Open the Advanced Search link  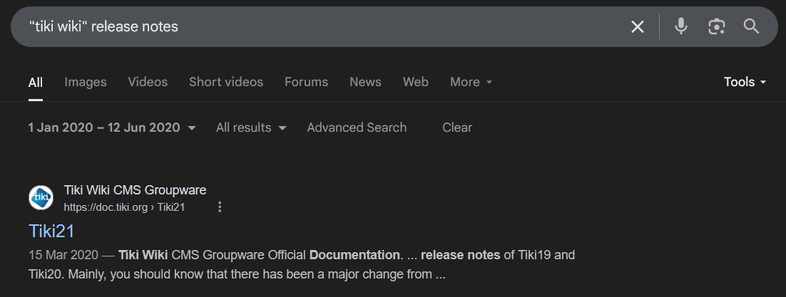coord(357,127)
